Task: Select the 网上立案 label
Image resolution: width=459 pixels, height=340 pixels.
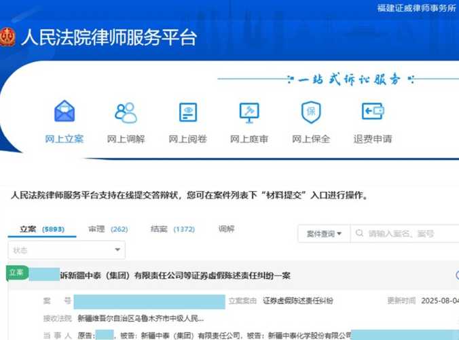Action: [65, 139]
